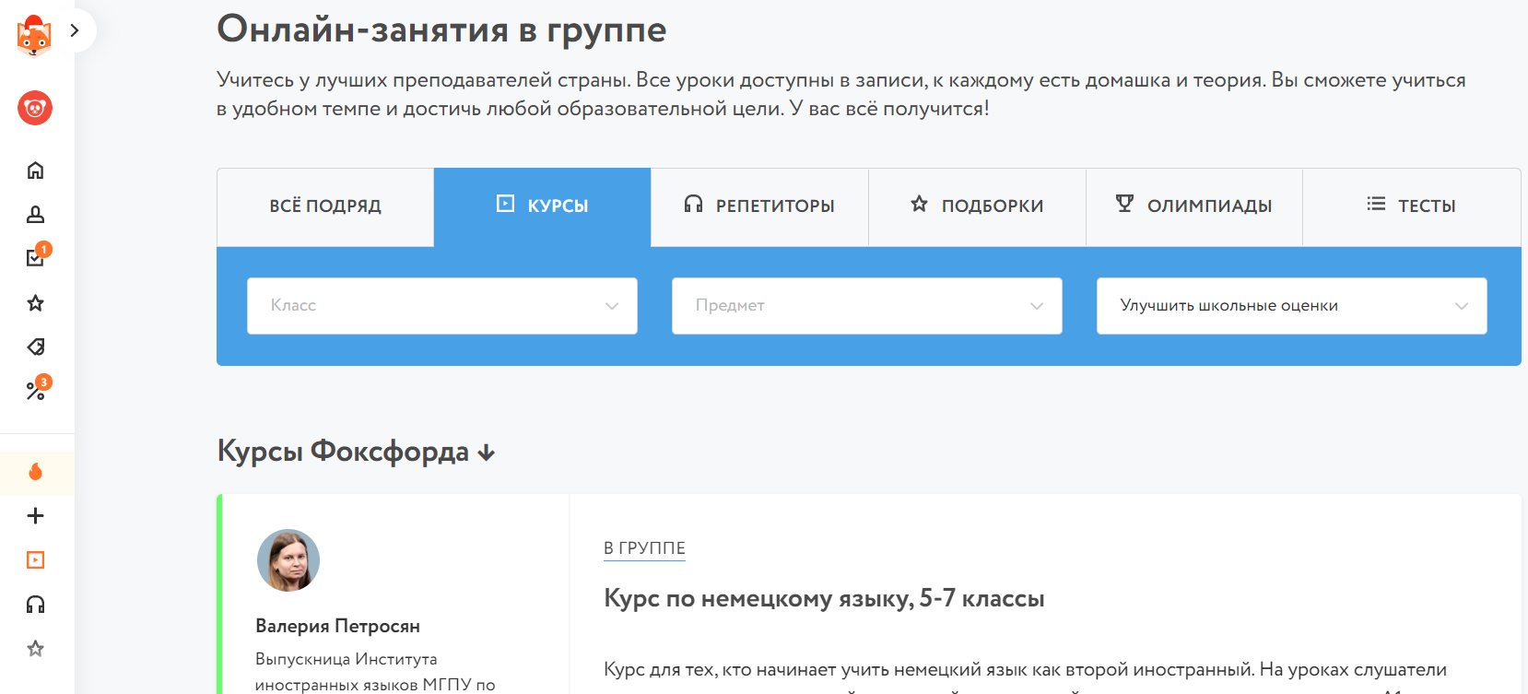Click the lower gray star icon in sidebar

click(x=35, y=649)
